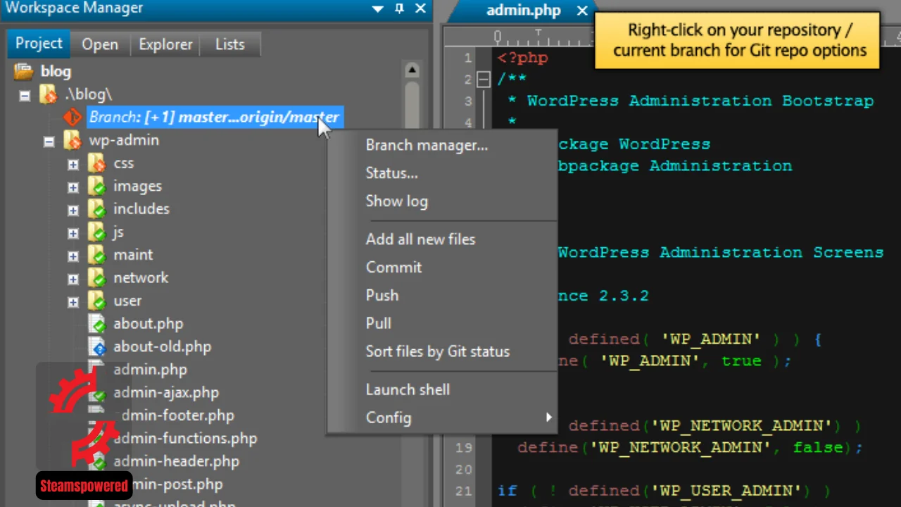Image resolution: width=901 pixels, height=507 pixels.
Task: Click the .\blog\ repository folder icon
Action: coord(48,94)
